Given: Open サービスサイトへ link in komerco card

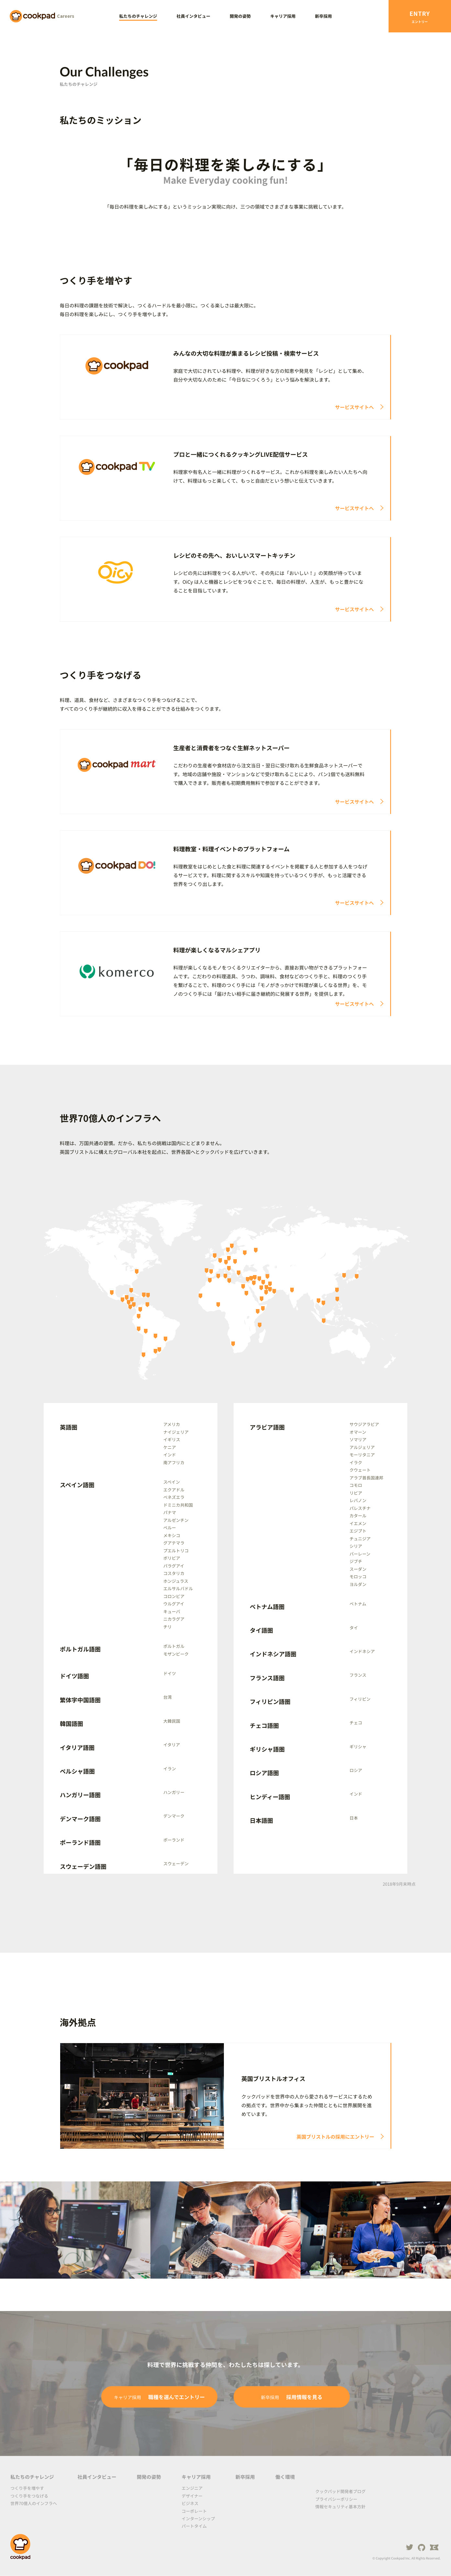Looking at the screenshot, I should [x=354, y=1004].
